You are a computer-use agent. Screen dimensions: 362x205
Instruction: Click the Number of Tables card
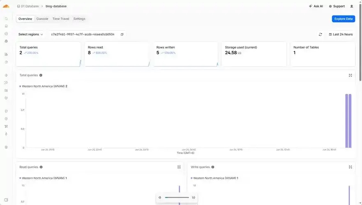[323, 54]
